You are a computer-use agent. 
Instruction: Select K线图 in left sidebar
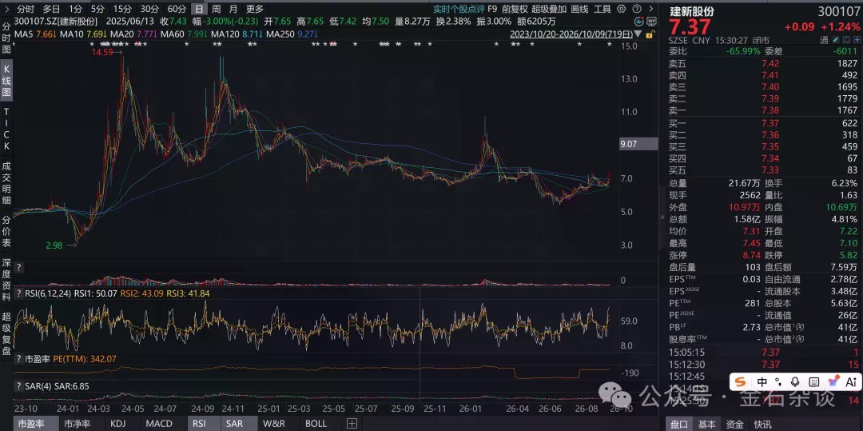6,79
